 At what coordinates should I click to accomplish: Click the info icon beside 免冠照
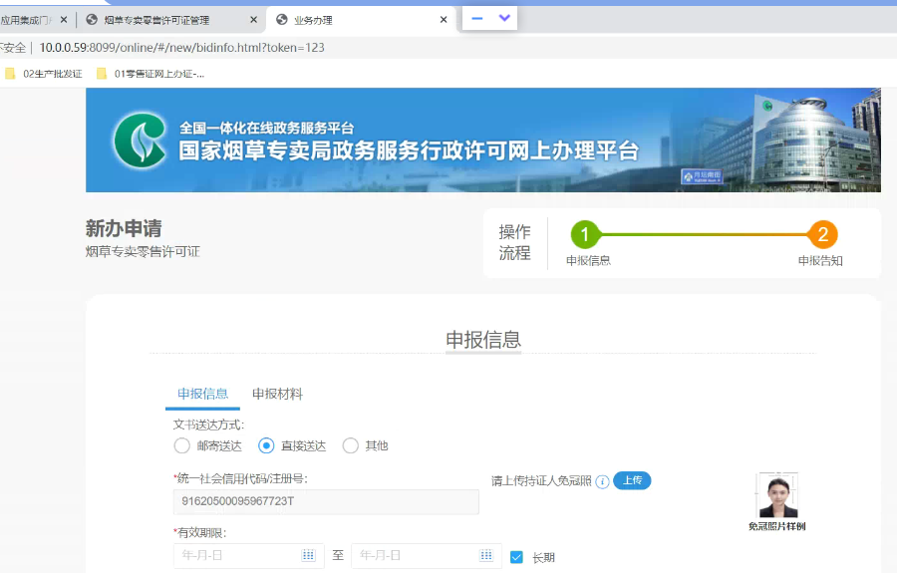[602, 481]
